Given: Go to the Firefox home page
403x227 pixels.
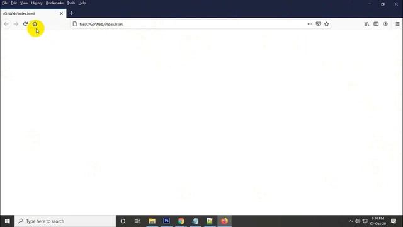Looking at the screenshot, I should click(35, 24).
